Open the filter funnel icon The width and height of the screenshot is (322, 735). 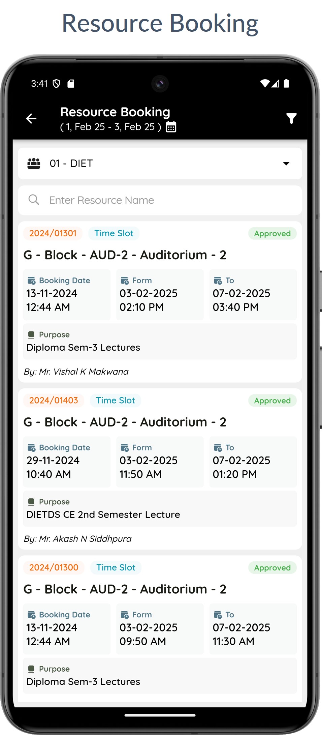[291, 118]
